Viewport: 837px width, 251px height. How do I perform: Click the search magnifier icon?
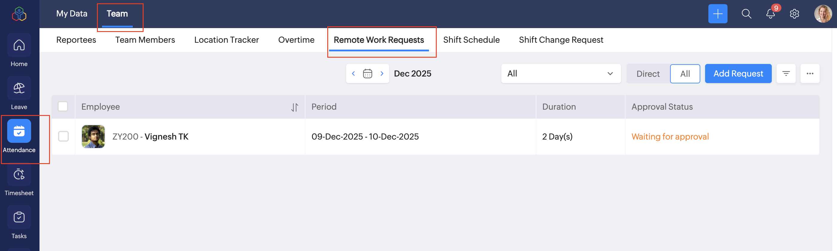[x=746, y=14]
